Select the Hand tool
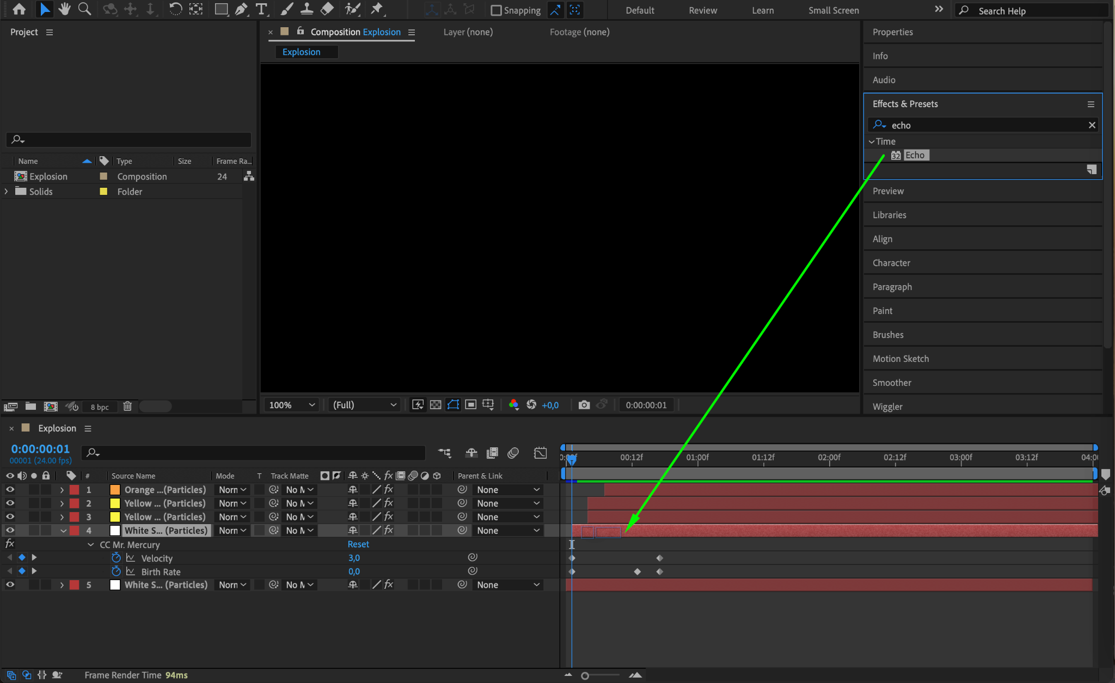Viewport: 1115px width, 683px height. [64, 9]
